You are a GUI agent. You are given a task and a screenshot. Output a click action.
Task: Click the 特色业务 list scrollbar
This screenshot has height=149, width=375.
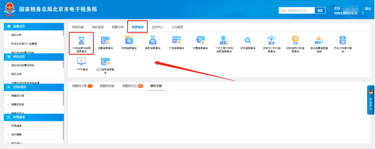63,65
